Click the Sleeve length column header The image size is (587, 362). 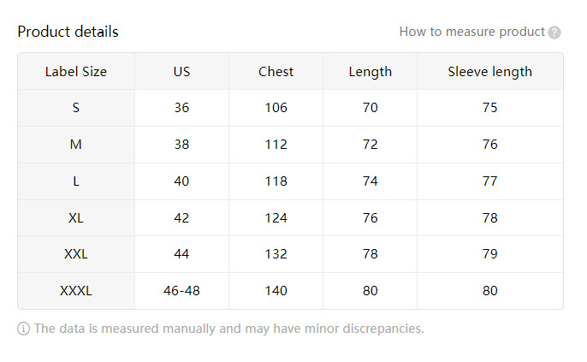(489, 72)
